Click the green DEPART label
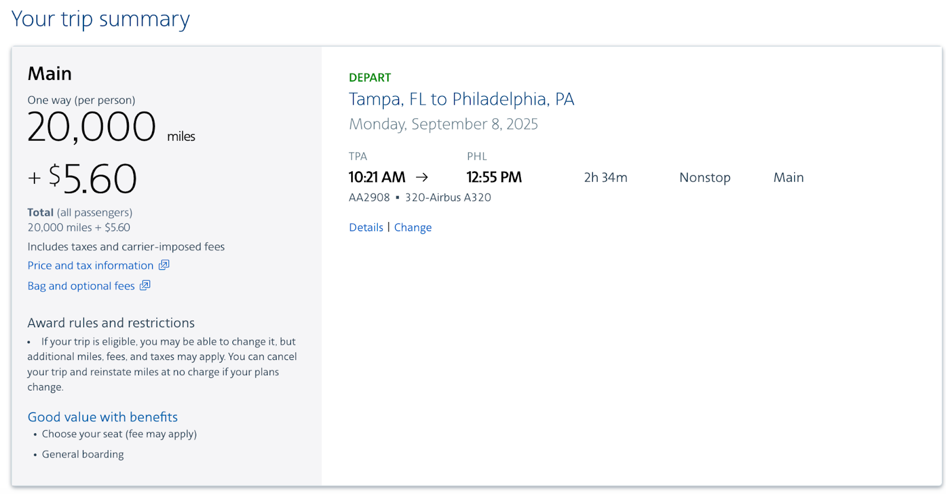This screenshot has height=494, width=946. click(x=370, y=77)
